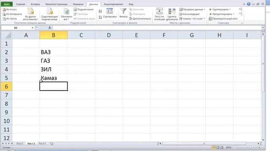The height and width of the screenshot is (151, 270).
Task: Open the Обновить все dropdown
Action: (66, 14)
